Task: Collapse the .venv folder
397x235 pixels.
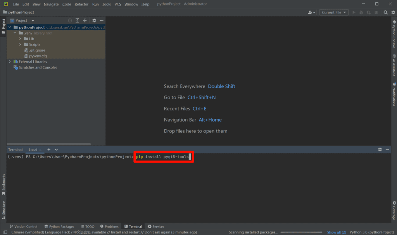Action: [x=15, y=33]
